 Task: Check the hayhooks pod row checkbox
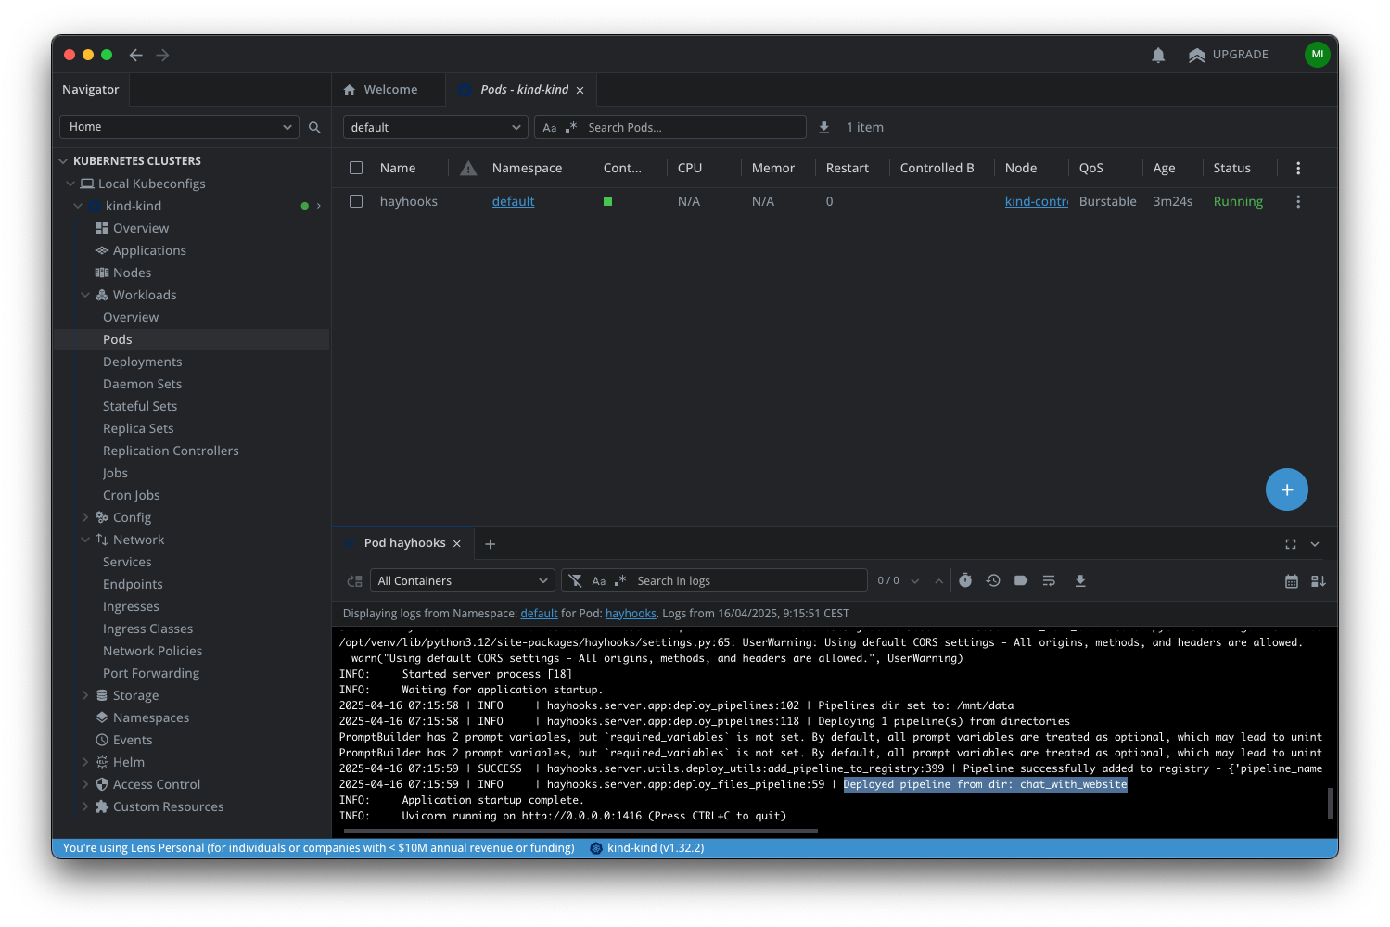[355, 201]
